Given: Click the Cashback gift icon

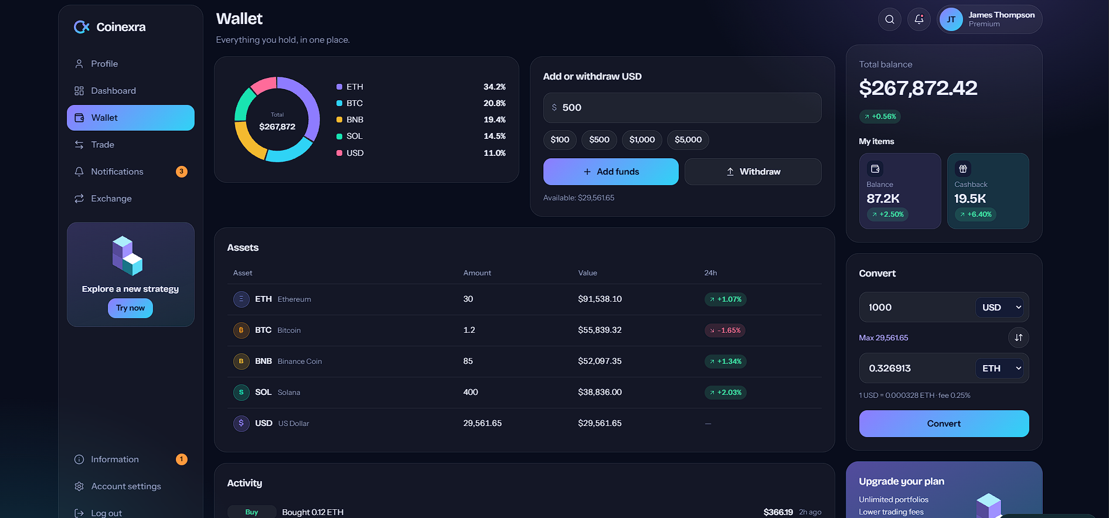Looking at the screenshot, I should [962, 169].
